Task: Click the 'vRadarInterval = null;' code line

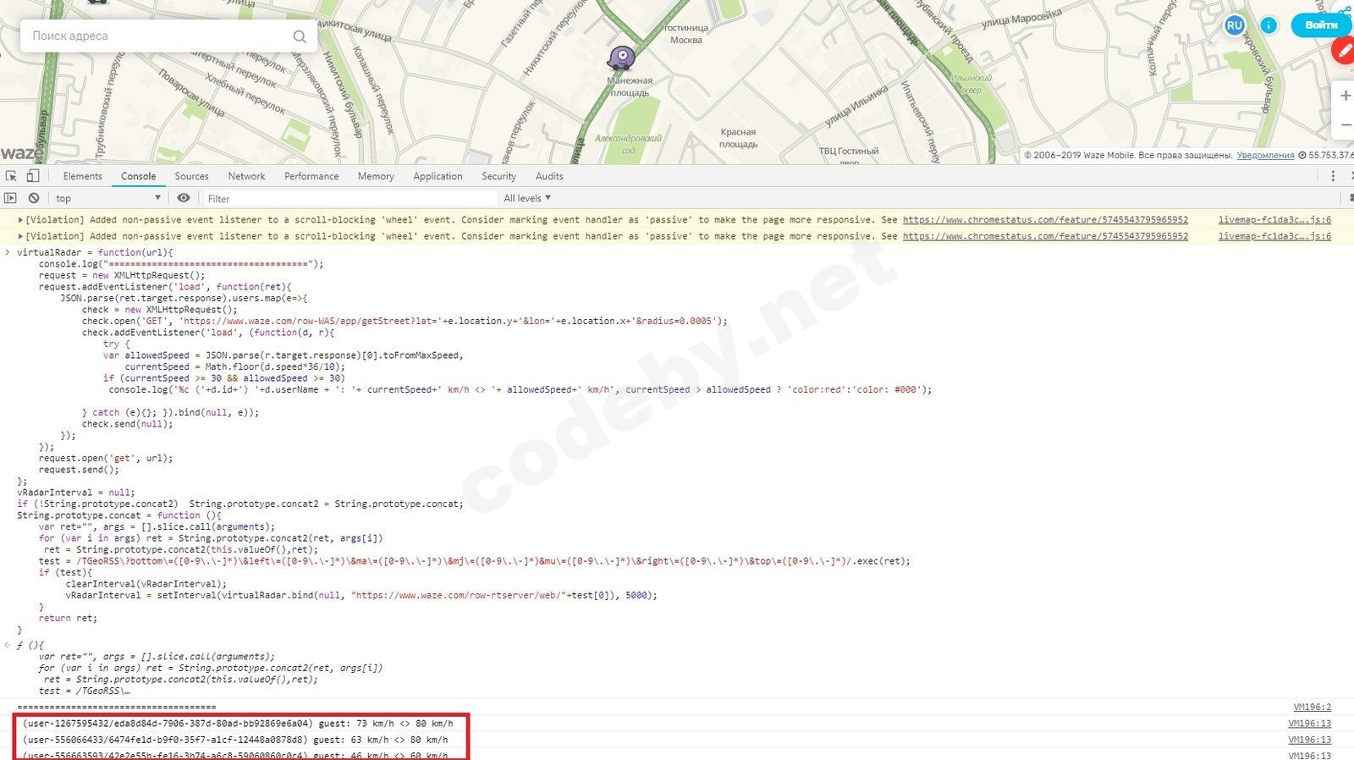Action: coord(75,493)
